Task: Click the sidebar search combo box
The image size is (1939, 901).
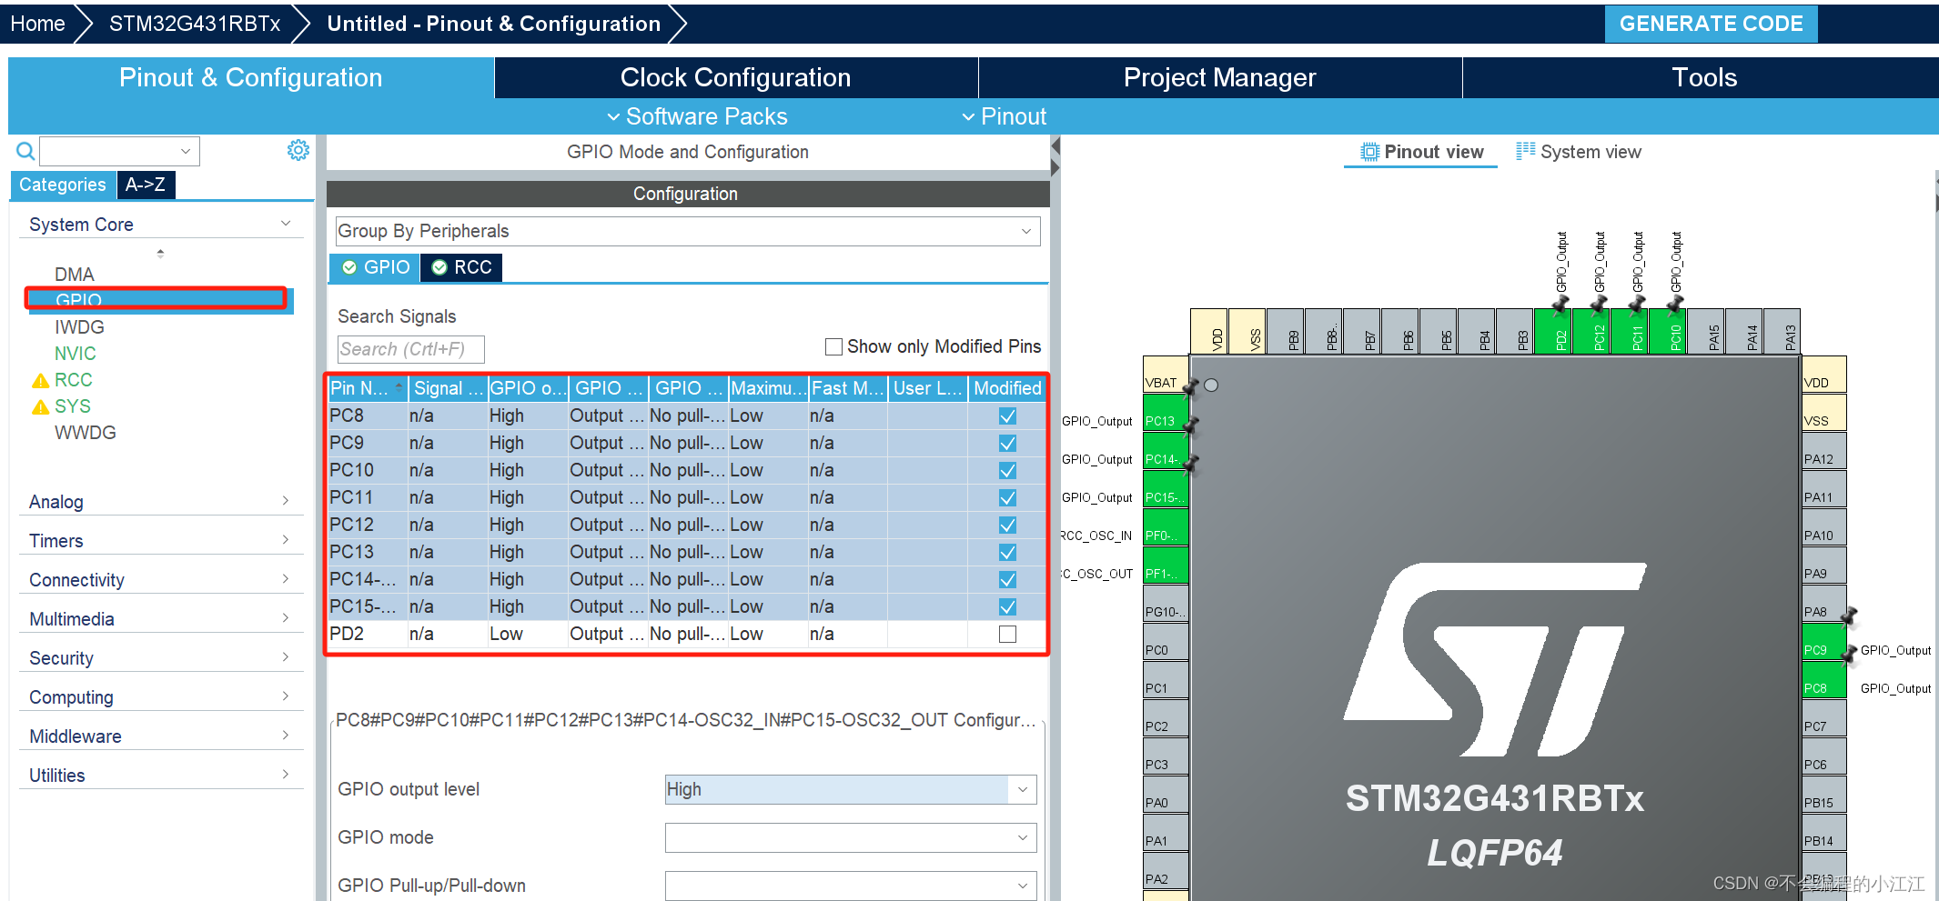Action: tap(119, 151)
